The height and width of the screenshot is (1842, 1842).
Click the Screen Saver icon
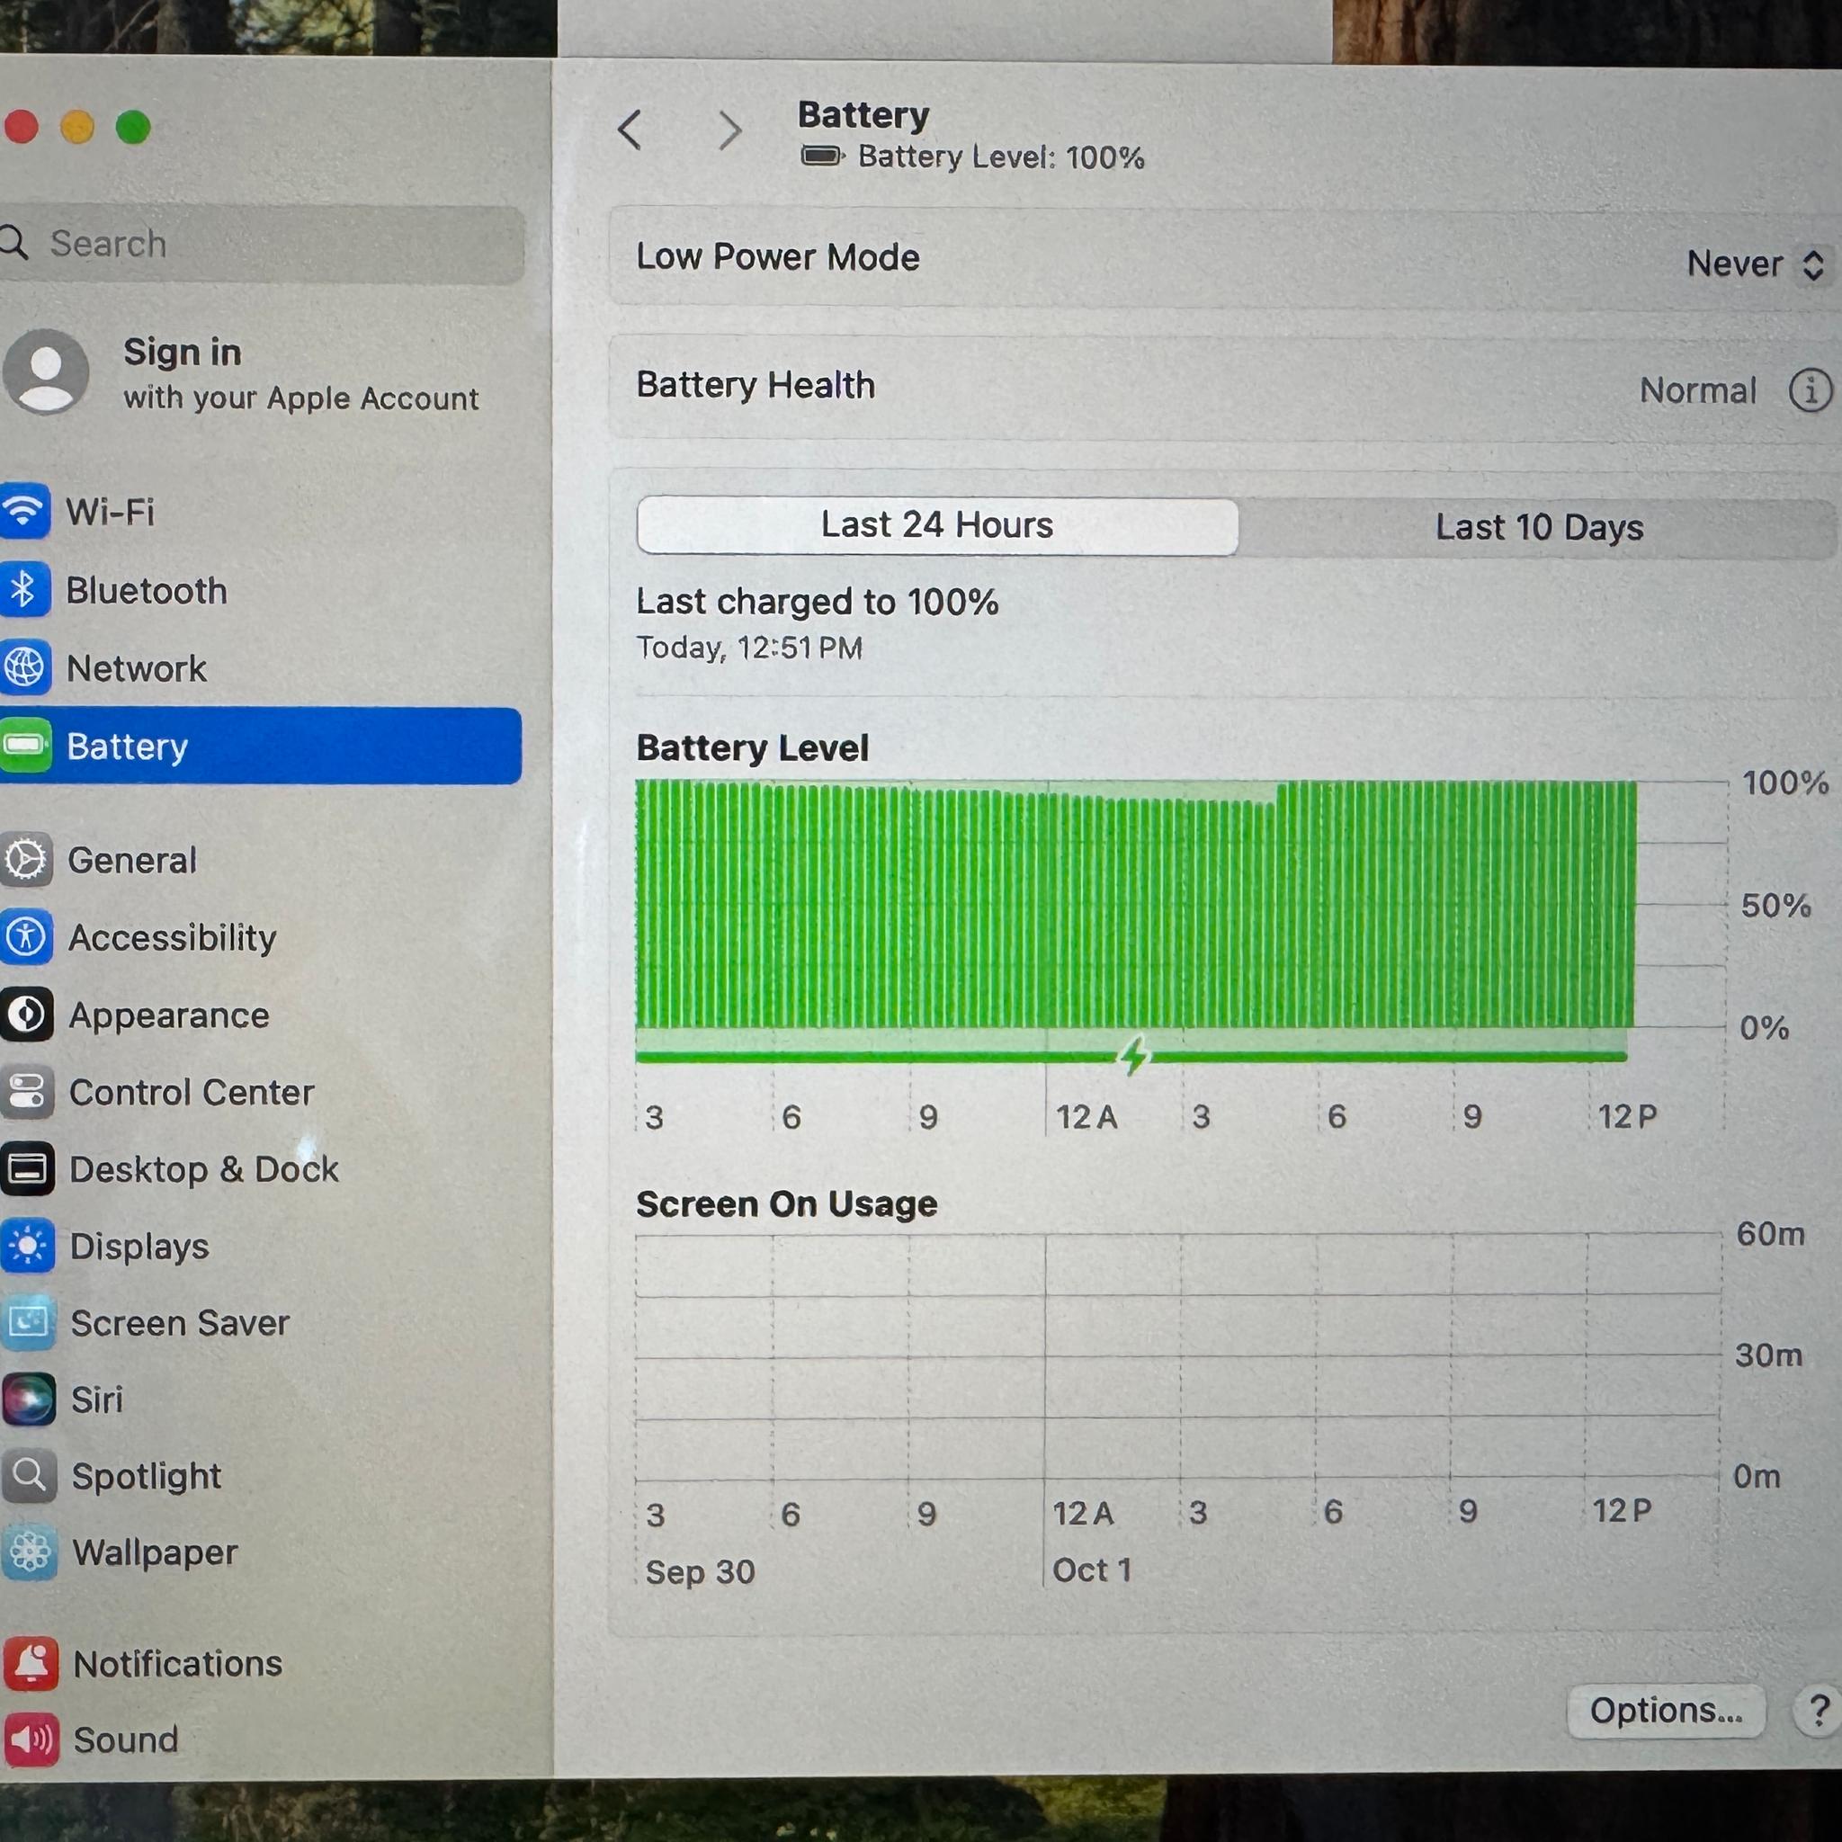click(29, 1322)
